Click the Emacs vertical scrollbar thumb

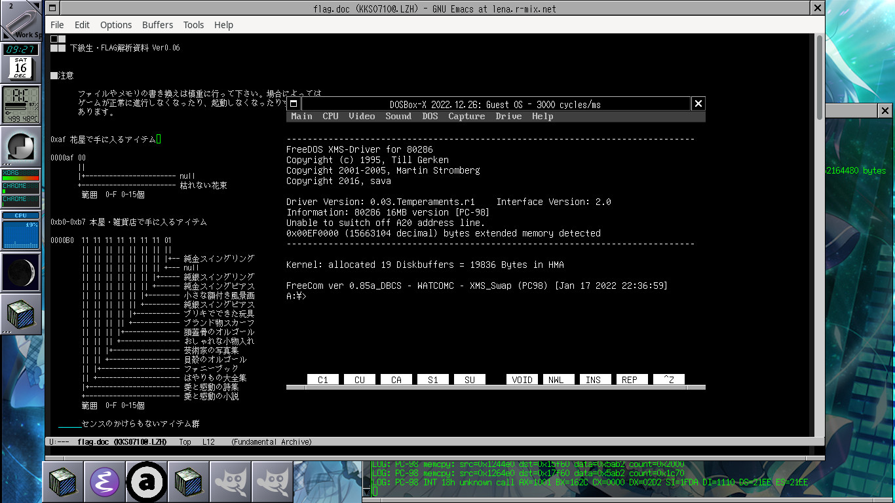pos(820,78)
